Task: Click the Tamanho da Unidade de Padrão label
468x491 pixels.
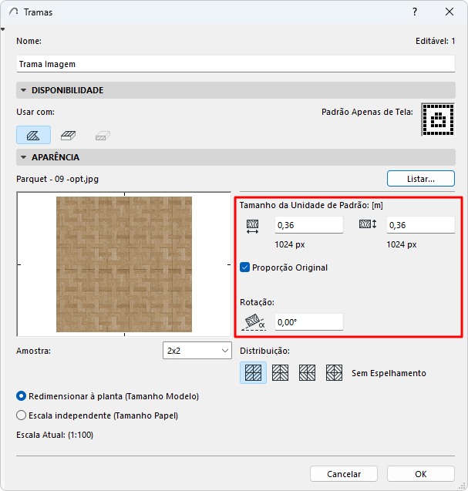Action: 311,205
